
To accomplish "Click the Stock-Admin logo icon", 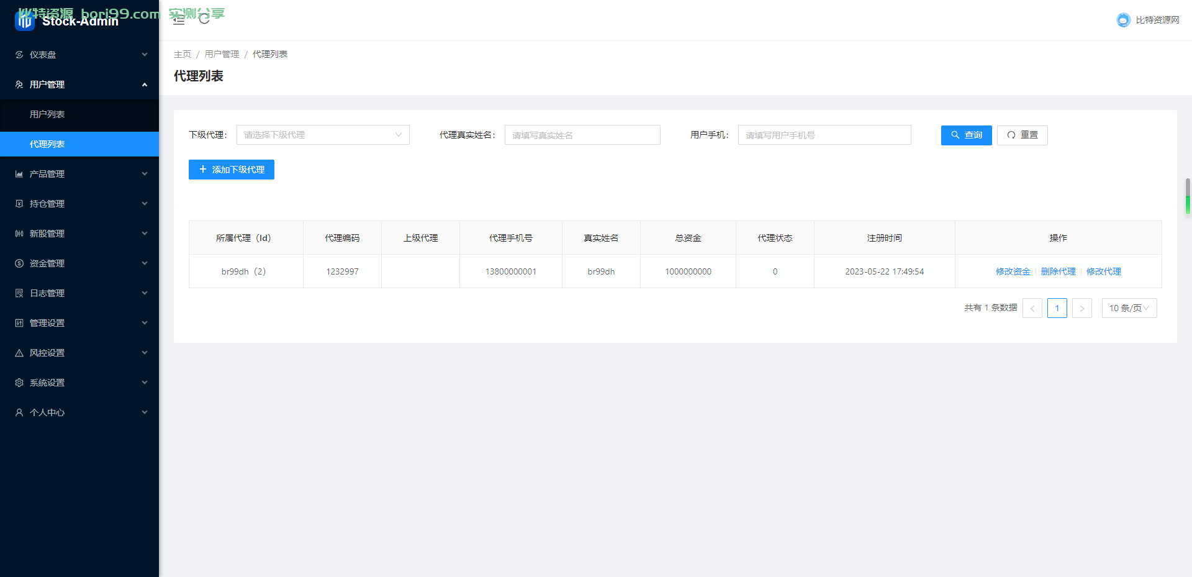I will click(25, 21).
